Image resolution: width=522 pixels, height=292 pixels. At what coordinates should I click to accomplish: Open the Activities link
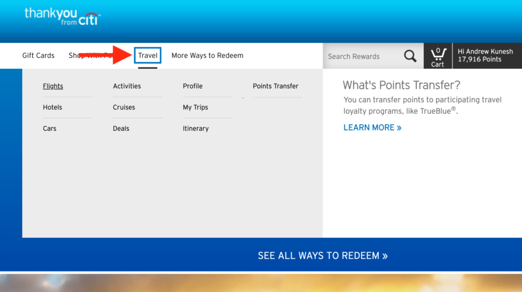[x=127, y=86]
